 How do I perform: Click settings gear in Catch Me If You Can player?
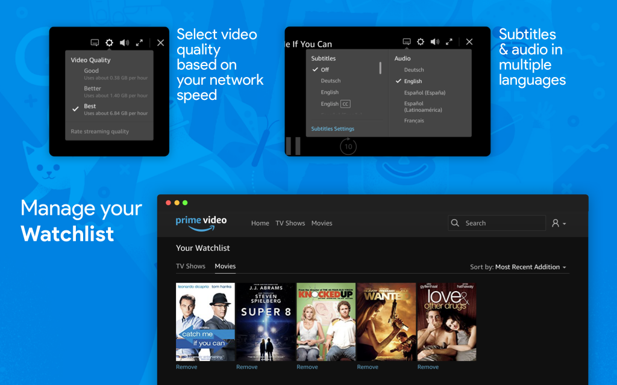(421, 42)
